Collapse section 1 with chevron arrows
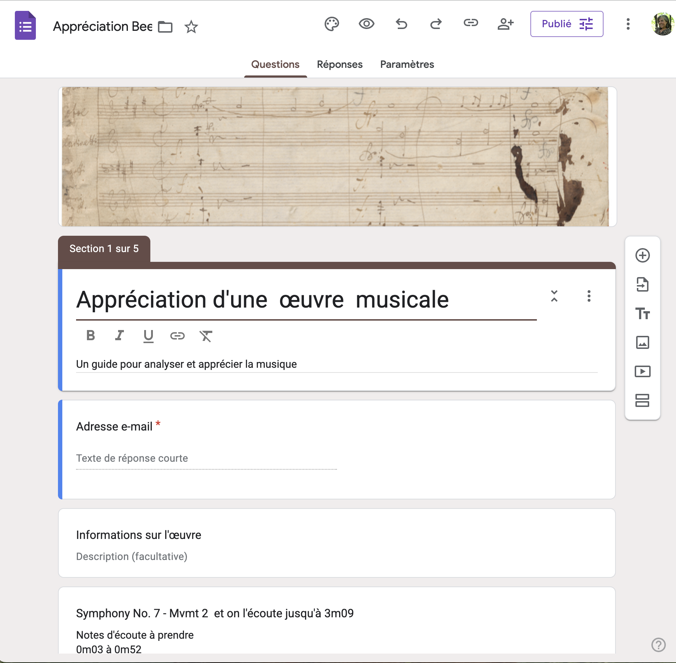This screenshot has width=676, height=663. coord(554,296)
